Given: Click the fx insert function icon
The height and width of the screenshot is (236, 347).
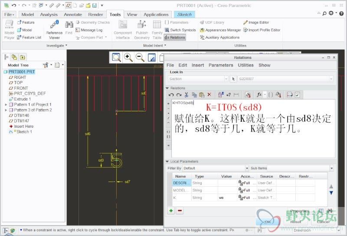Looking at the screenshot, I should pyautogui.click(x=259, y=95).
